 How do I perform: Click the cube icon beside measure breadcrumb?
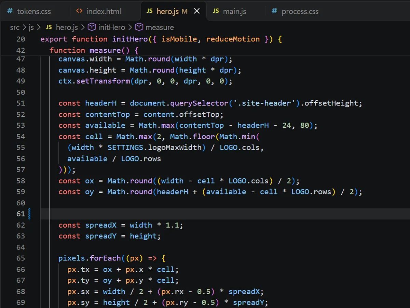pos(139,27)
